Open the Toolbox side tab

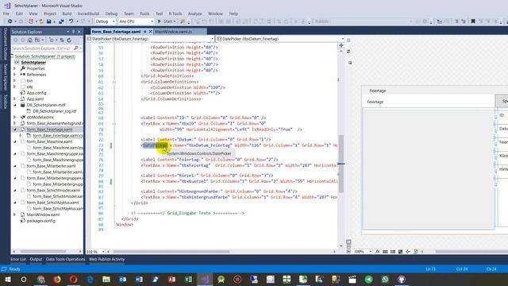[x=5, y=102]
